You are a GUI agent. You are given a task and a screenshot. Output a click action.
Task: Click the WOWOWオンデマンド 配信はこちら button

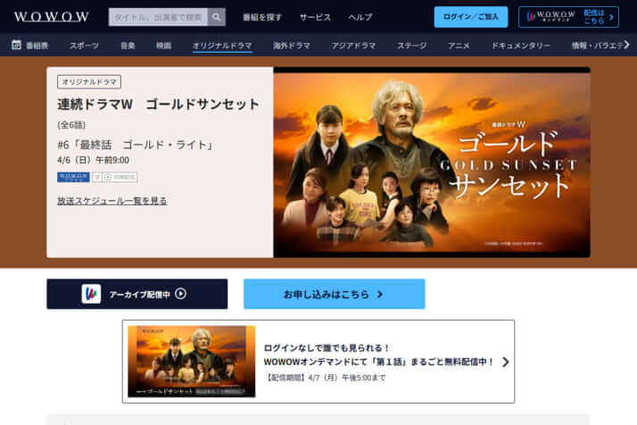pyautogui.click(x=569, y=17)
